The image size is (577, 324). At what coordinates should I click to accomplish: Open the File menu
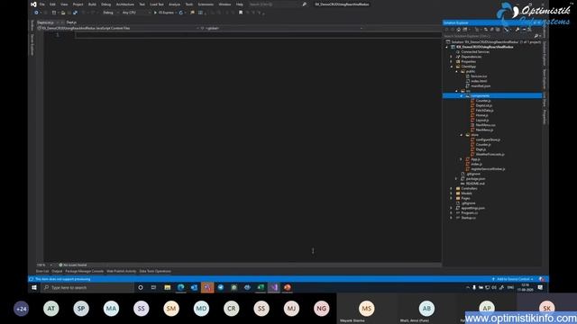(42, 4)
